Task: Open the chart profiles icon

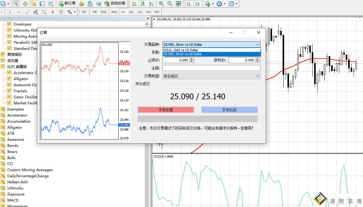Action: point(3,4)
